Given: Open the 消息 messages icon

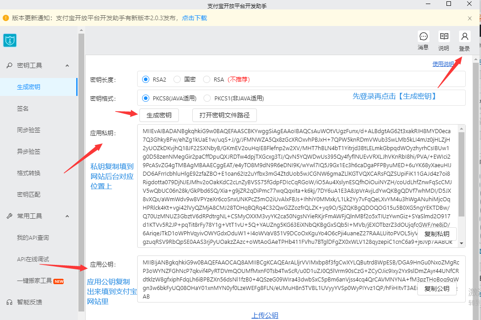Looking at the screenshot, I should click(x=423, y=37).
